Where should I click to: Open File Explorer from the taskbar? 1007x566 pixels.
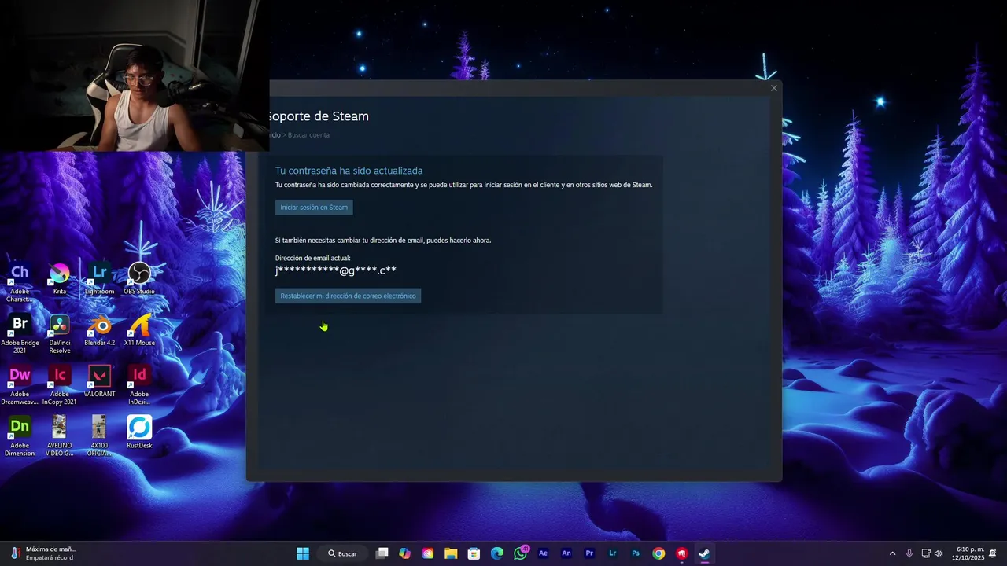(x=451, y=553)
